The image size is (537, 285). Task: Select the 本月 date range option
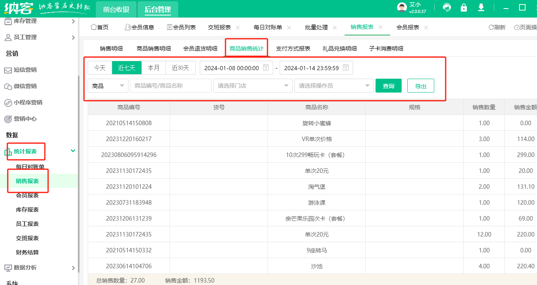click(x=153, y=68)
